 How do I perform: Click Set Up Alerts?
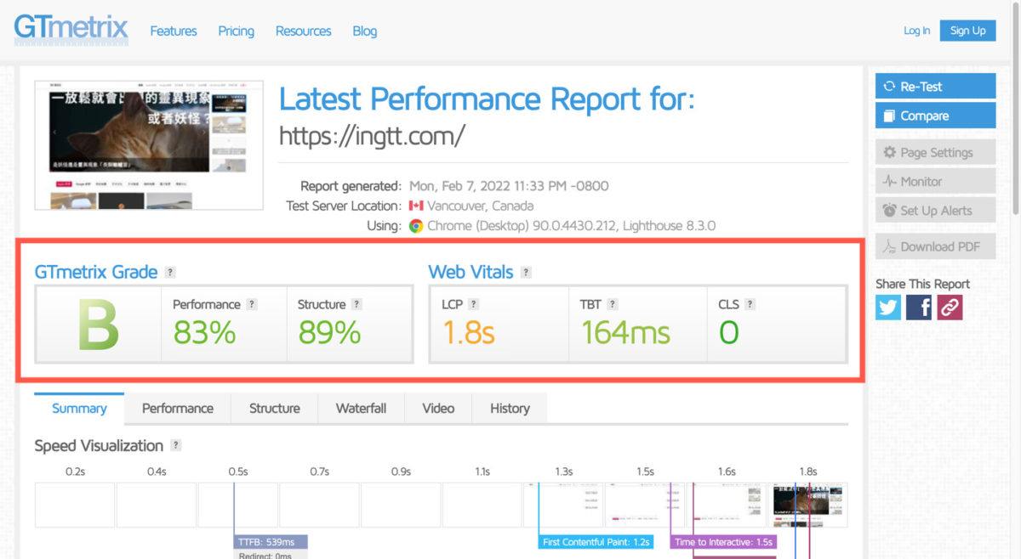[935, 210]
